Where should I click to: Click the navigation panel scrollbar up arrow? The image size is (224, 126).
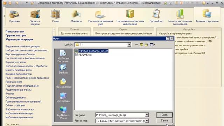54,29
